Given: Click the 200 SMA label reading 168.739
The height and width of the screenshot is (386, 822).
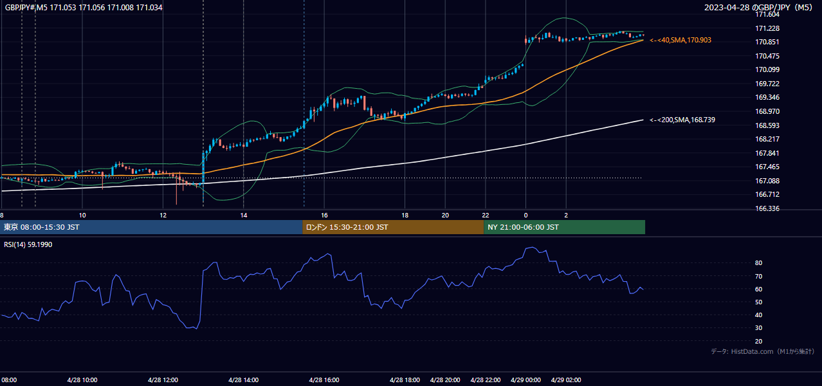Looking at the screenshot, I should [x=682, y=120].
